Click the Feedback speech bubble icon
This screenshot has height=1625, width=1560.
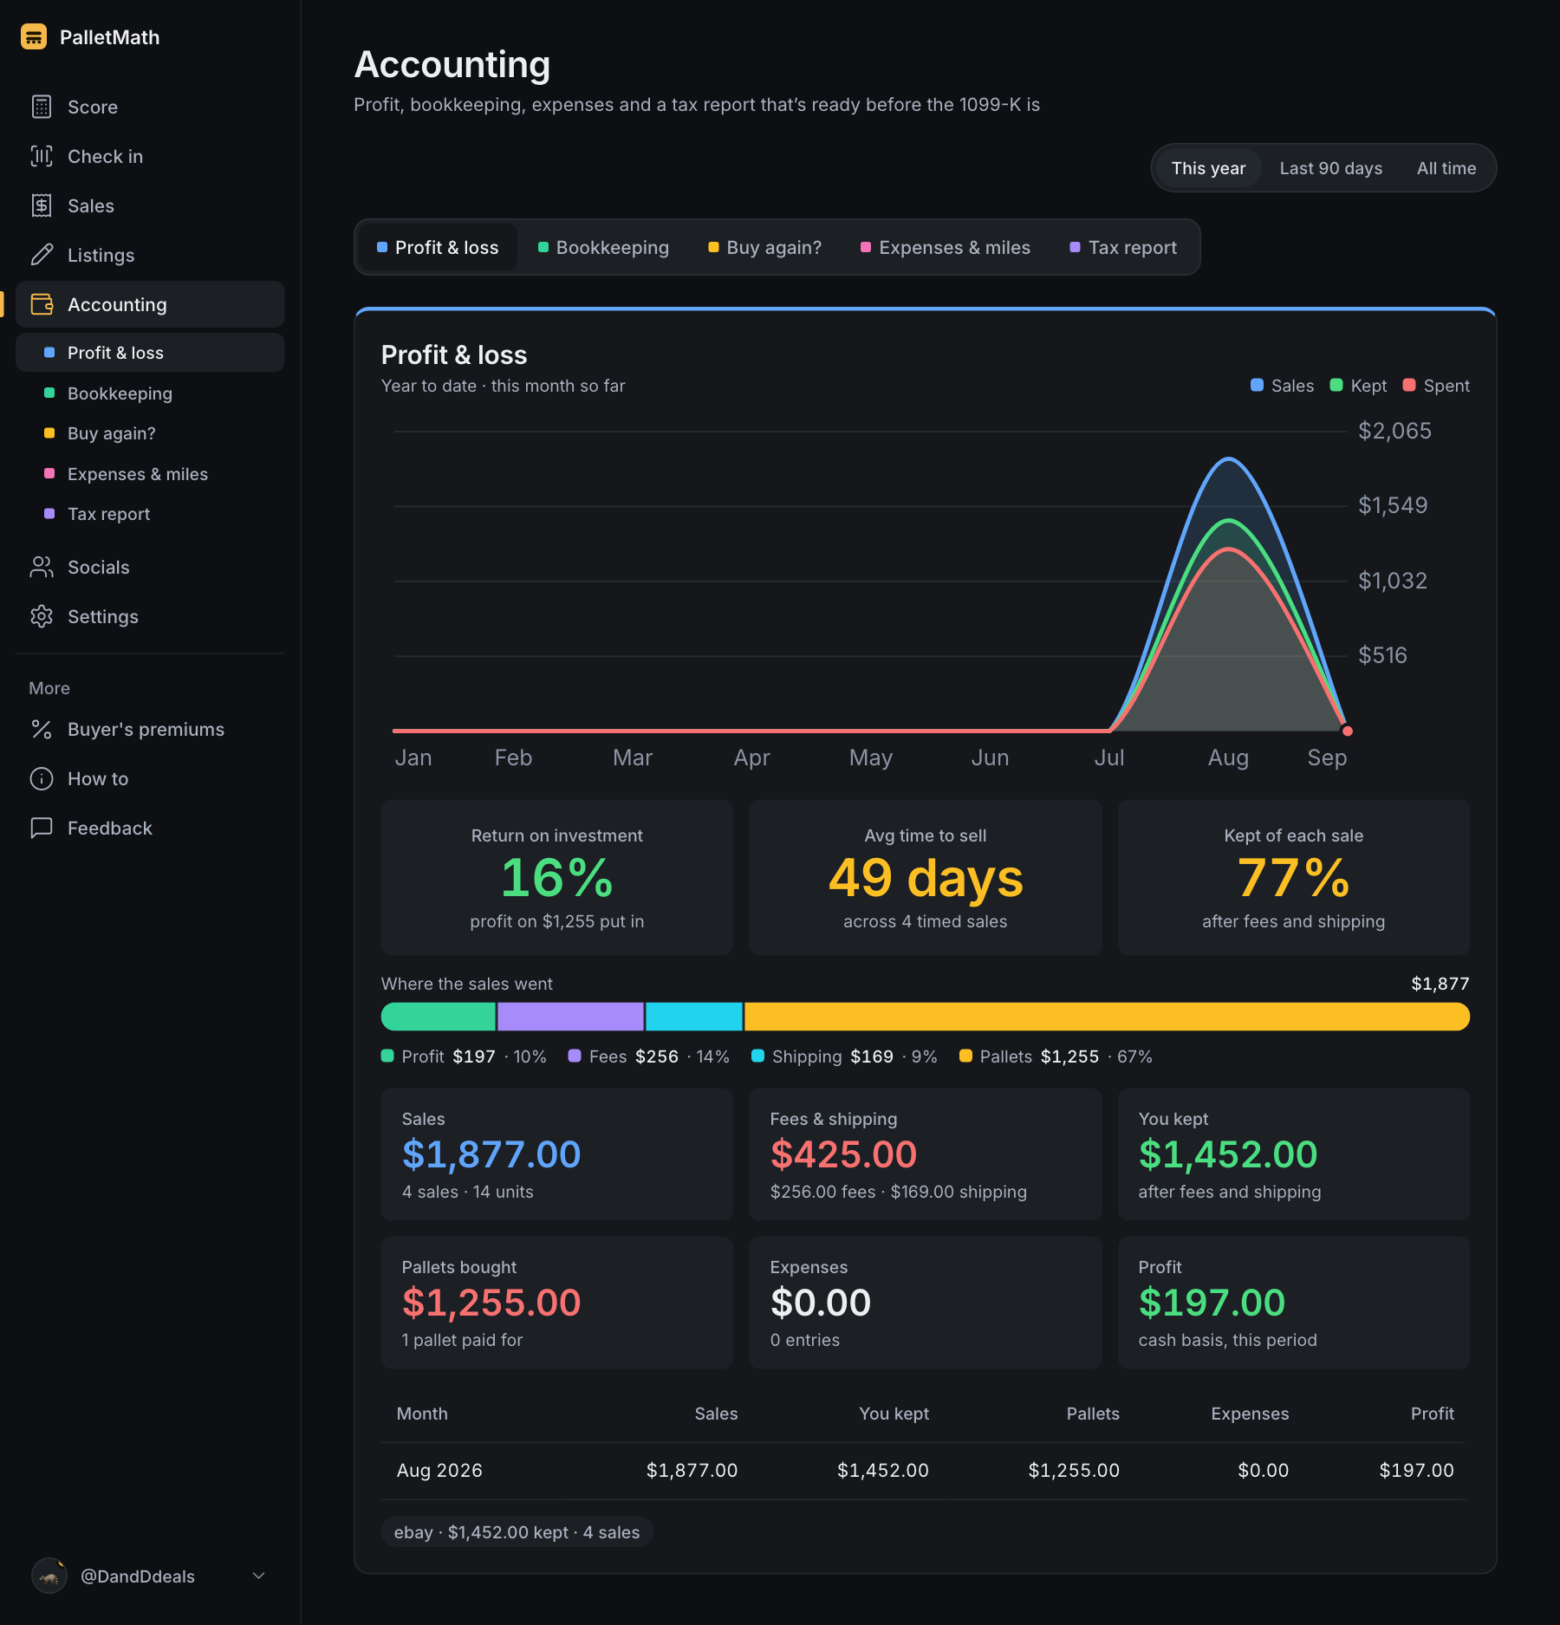42,828
